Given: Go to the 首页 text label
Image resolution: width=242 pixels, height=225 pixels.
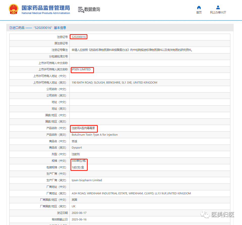Looking at the screenshot, I should point(199,12).
